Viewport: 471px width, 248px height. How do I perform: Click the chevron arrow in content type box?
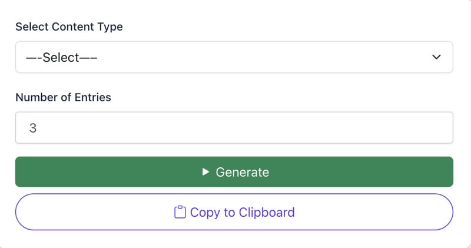point(436,57)
